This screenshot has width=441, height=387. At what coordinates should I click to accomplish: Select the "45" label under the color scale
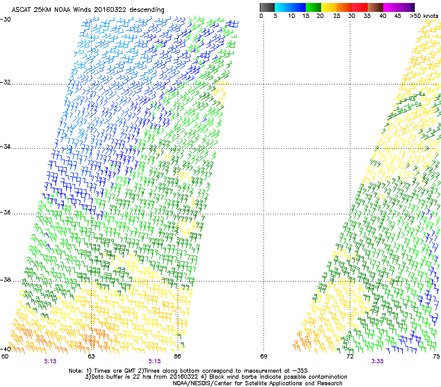397,16
